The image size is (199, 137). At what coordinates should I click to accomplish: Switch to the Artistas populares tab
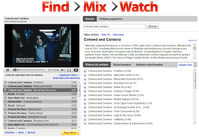[x=111, y=19]
